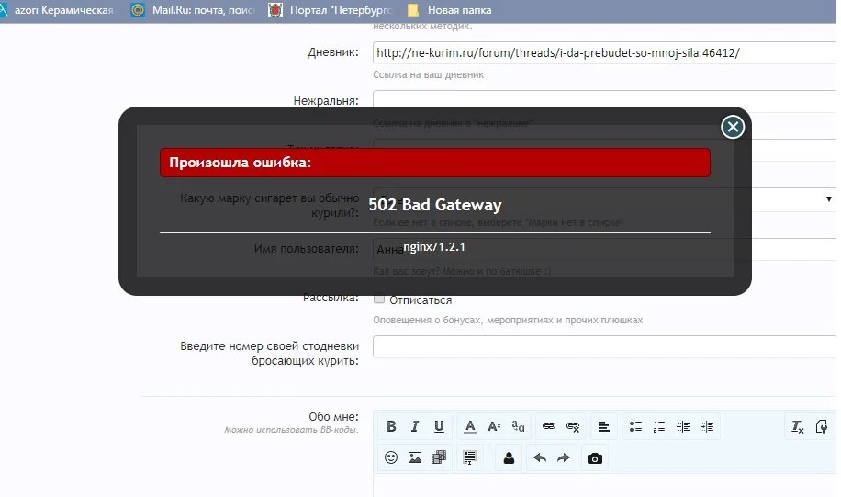Redo last edit in the editor
The height and width of the screenshot is (497, 841).
pos(563,457)
